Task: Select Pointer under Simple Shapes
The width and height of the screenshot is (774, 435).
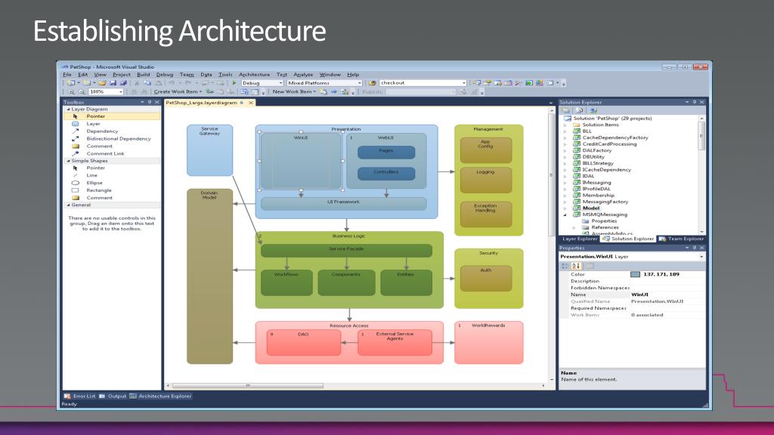Action: [112, 168]
